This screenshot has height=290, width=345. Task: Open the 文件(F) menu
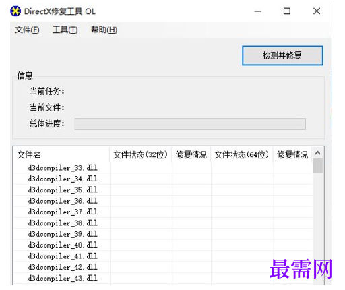(x=27, y=30)
